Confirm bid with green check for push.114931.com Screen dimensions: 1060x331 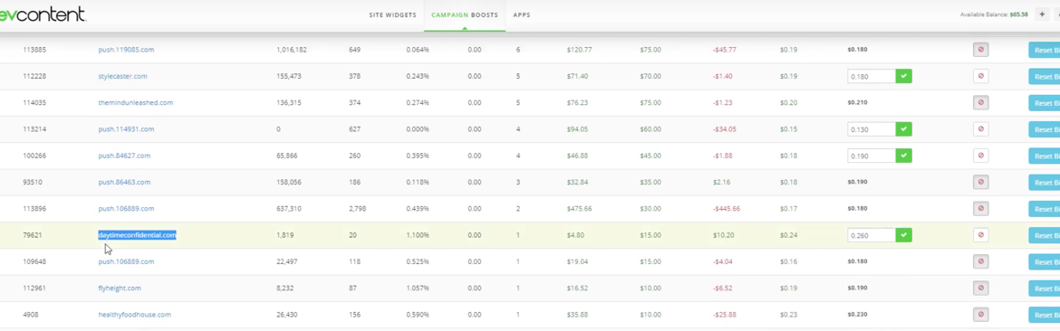tap(904, 128)
